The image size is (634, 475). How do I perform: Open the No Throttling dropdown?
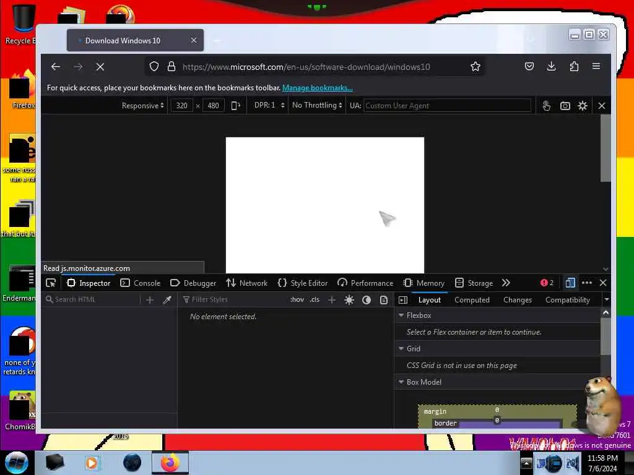click(x=317, y=105)
